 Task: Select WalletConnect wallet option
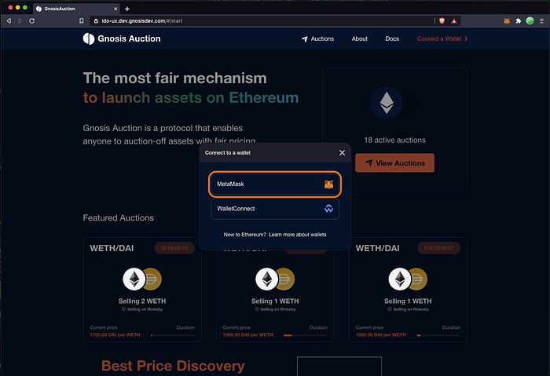coord(275,209)
